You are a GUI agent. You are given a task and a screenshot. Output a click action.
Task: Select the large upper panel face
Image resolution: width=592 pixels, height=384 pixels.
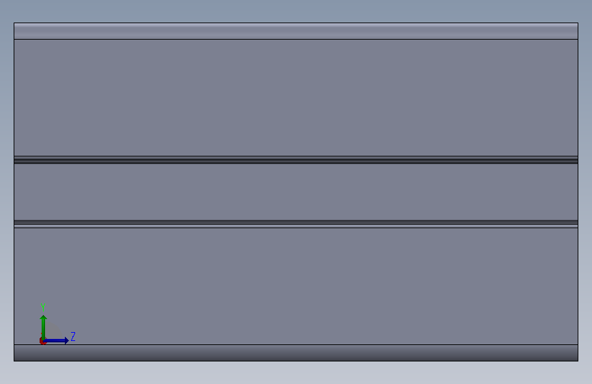click(x=296, y=98)
